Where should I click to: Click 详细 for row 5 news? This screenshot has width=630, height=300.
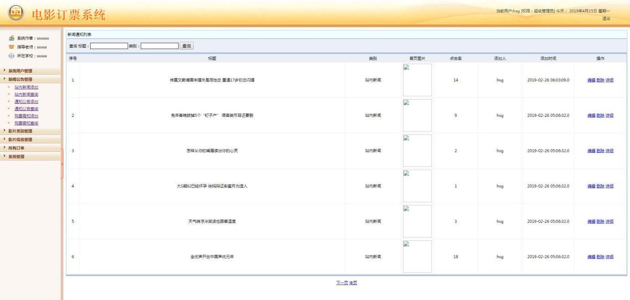click(x=609, y=222)
